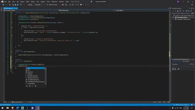Toggle IntelliSense properties filter wrench icon
This screenshot has width=195, height=110.
[x=30, y=86]
